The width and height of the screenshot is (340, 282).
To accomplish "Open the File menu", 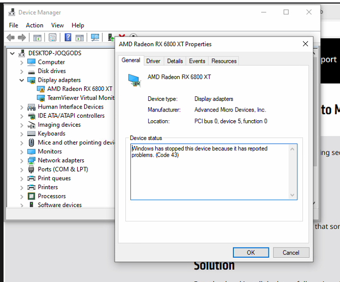I will pyautogui.click(x=13, y=25).
